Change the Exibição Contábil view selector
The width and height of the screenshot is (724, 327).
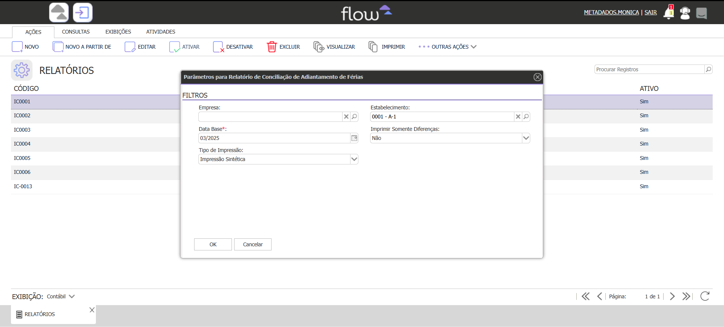pyautogui.click(x=61, y=296)
